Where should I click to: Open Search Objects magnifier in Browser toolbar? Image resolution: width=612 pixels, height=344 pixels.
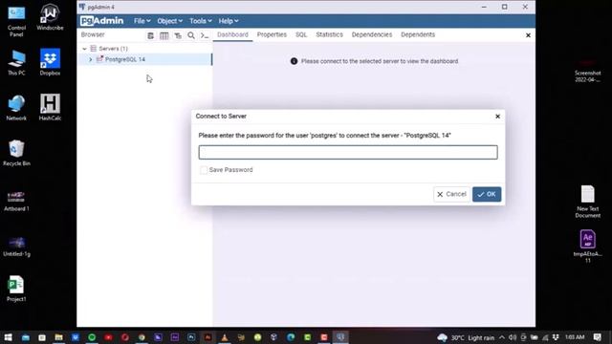coord(191,35)
